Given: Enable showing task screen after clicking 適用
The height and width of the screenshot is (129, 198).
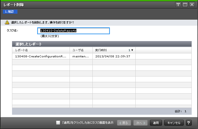Looking at the screenshot, I should click(58, 122).
